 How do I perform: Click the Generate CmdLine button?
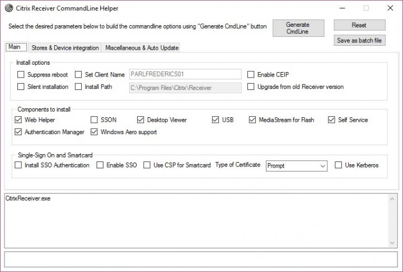point(297,28)
